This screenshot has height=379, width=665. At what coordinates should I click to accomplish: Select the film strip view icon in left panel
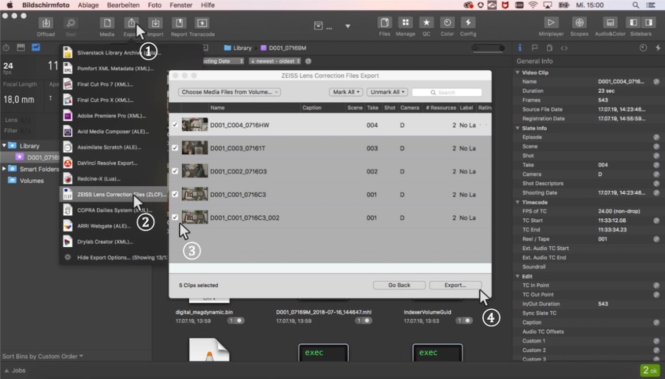click(21, 48)
